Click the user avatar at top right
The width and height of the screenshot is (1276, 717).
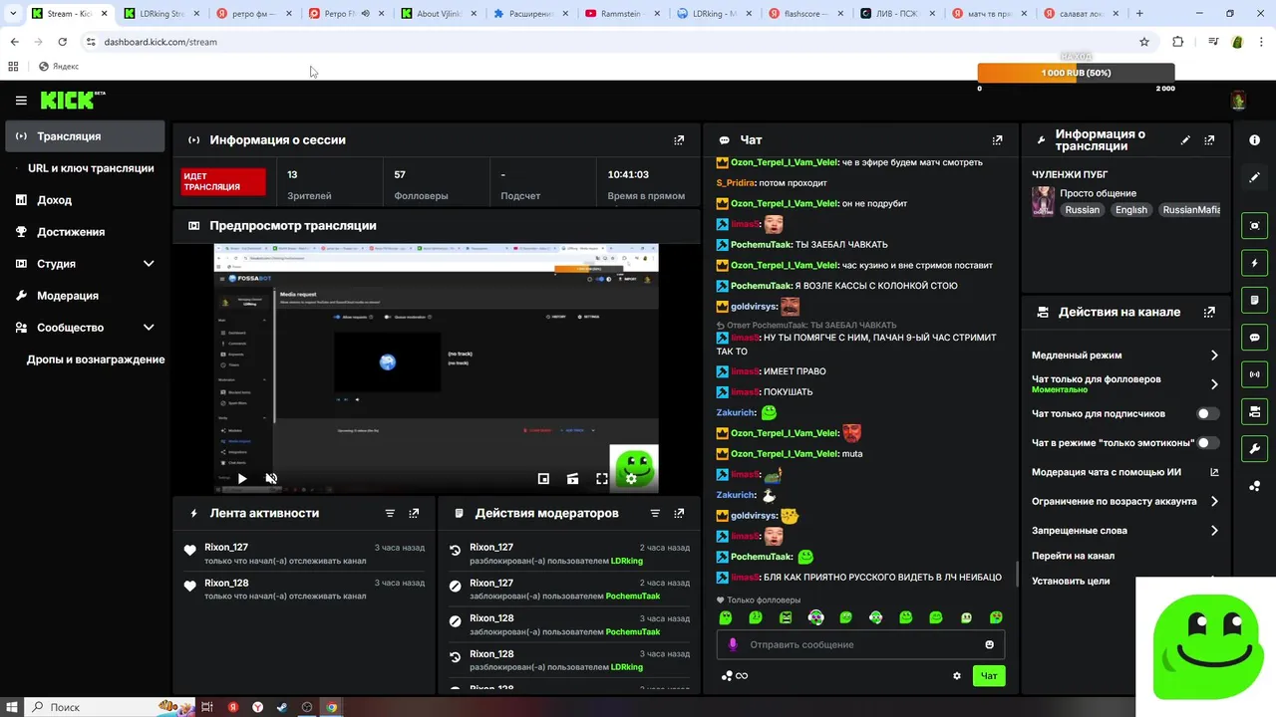[1238, 101]
